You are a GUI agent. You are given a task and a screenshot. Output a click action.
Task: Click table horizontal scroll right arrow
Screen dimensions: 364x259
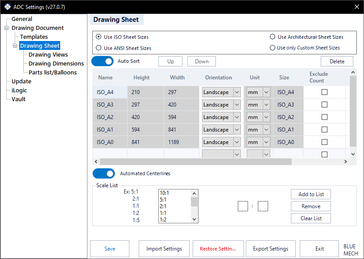pyautogui.click(x=346, y=161)
